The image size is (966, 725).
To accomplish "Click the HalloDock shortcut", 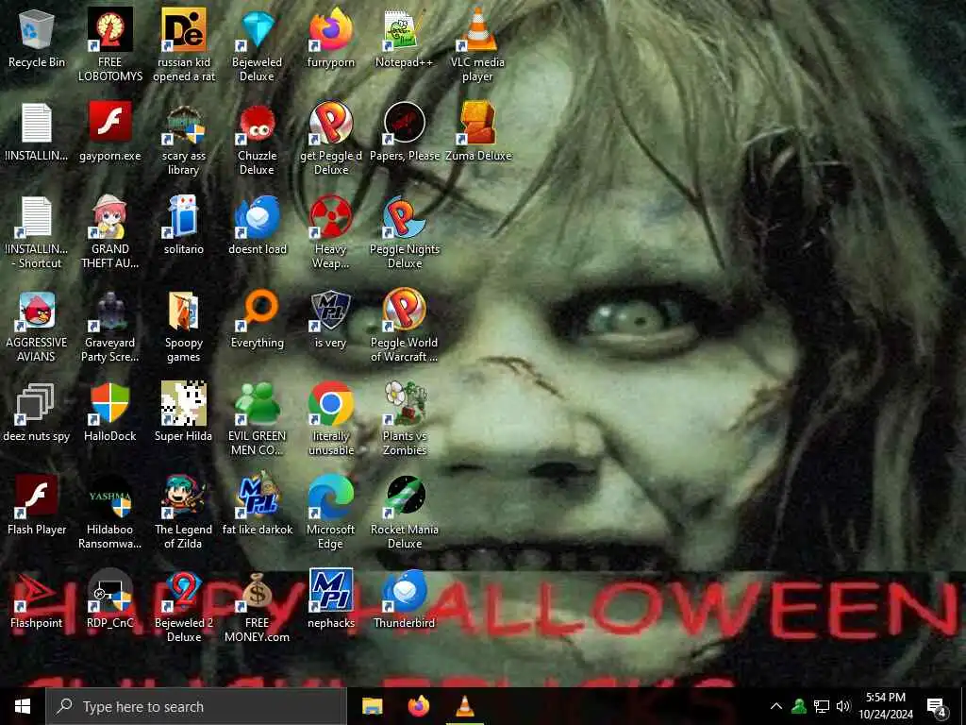I will tap(109, 404).
